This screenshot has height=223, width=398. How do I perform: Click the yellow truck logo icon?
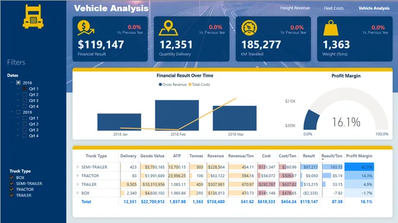click(33, 17)
